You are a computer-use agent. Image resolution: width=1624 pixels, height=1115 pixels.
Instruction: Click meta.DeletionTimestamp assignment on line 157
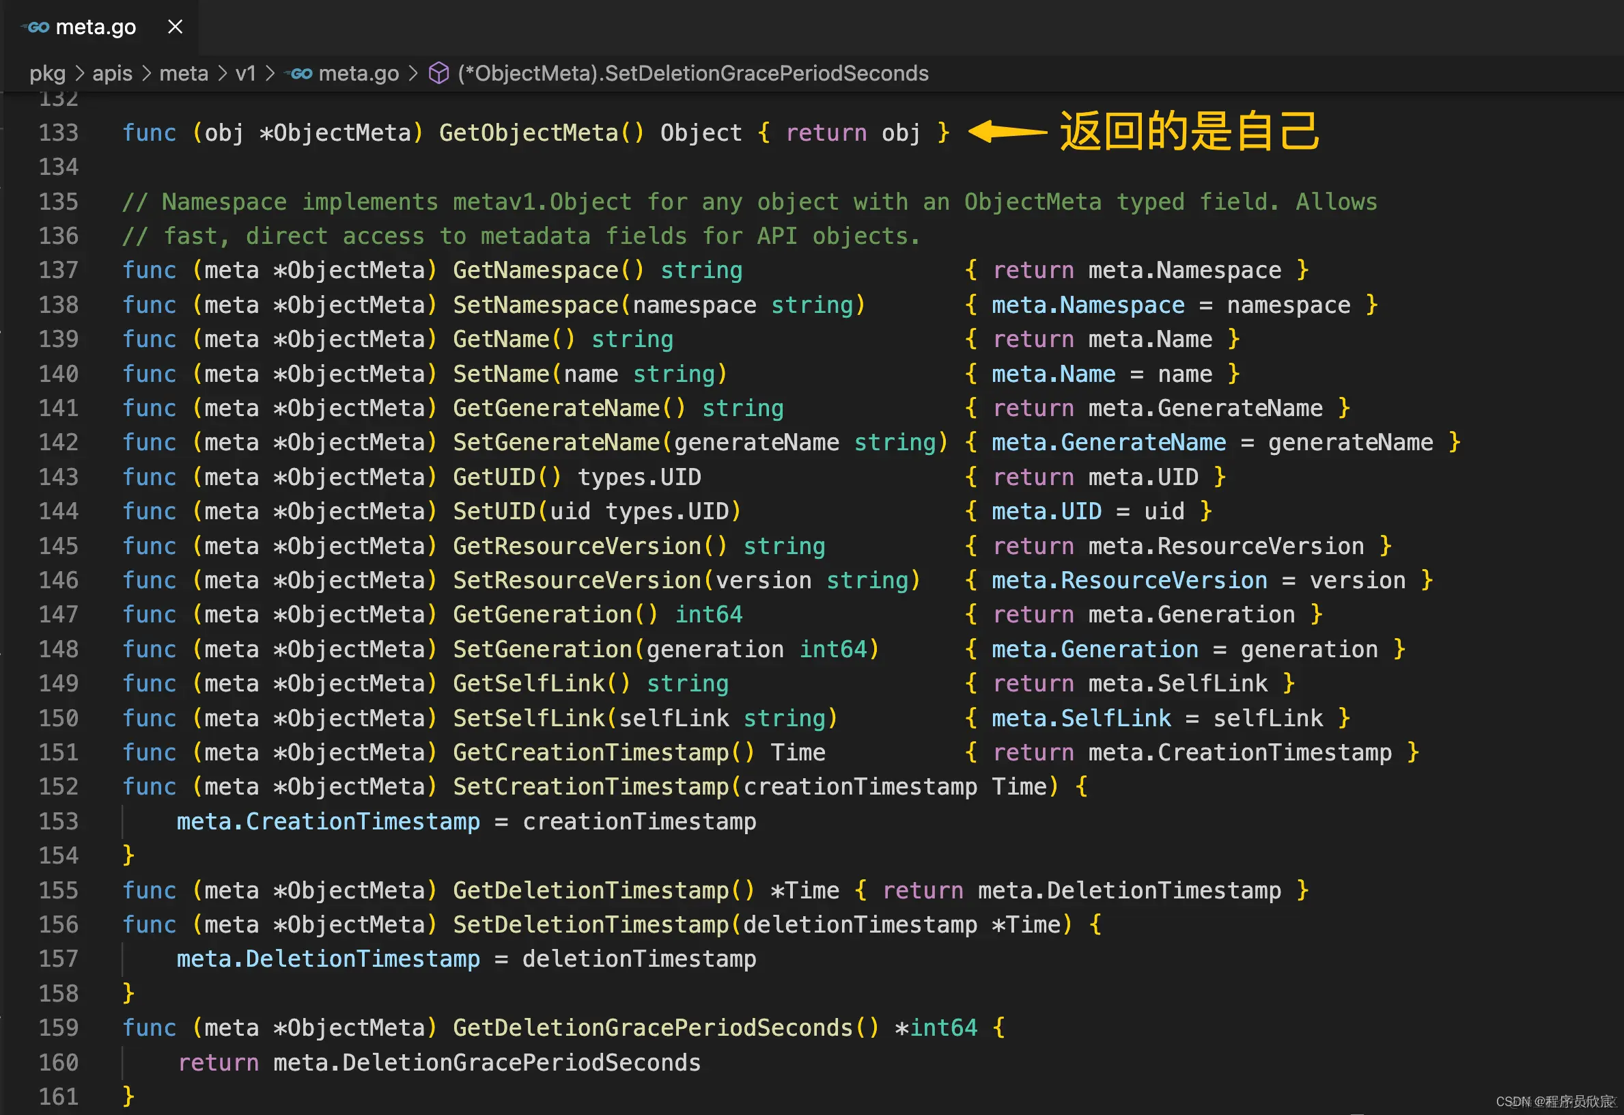pyautogui.click(x=467, y=959)
